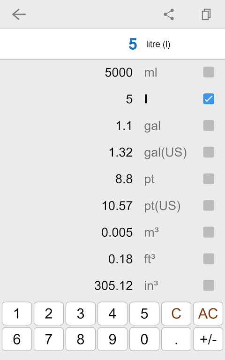The width and height of the screenshot is (225, 360).
Task: Enable the m³ unit checkbox
Action: (209, 232)
